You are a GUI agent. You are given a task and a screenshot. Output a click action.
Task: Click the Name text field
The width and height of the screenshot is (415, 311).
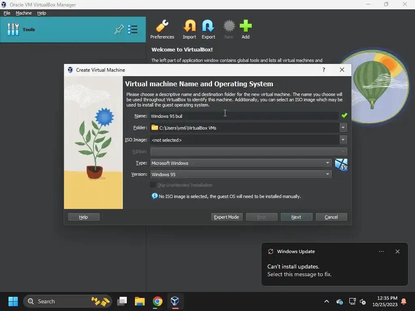click(x=244, y=116)
